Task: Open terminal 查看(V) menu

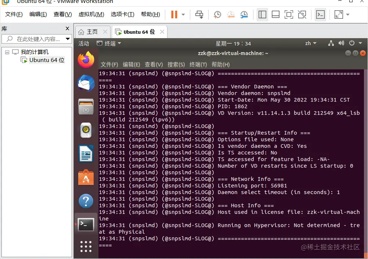Action: tap(154, 65)
